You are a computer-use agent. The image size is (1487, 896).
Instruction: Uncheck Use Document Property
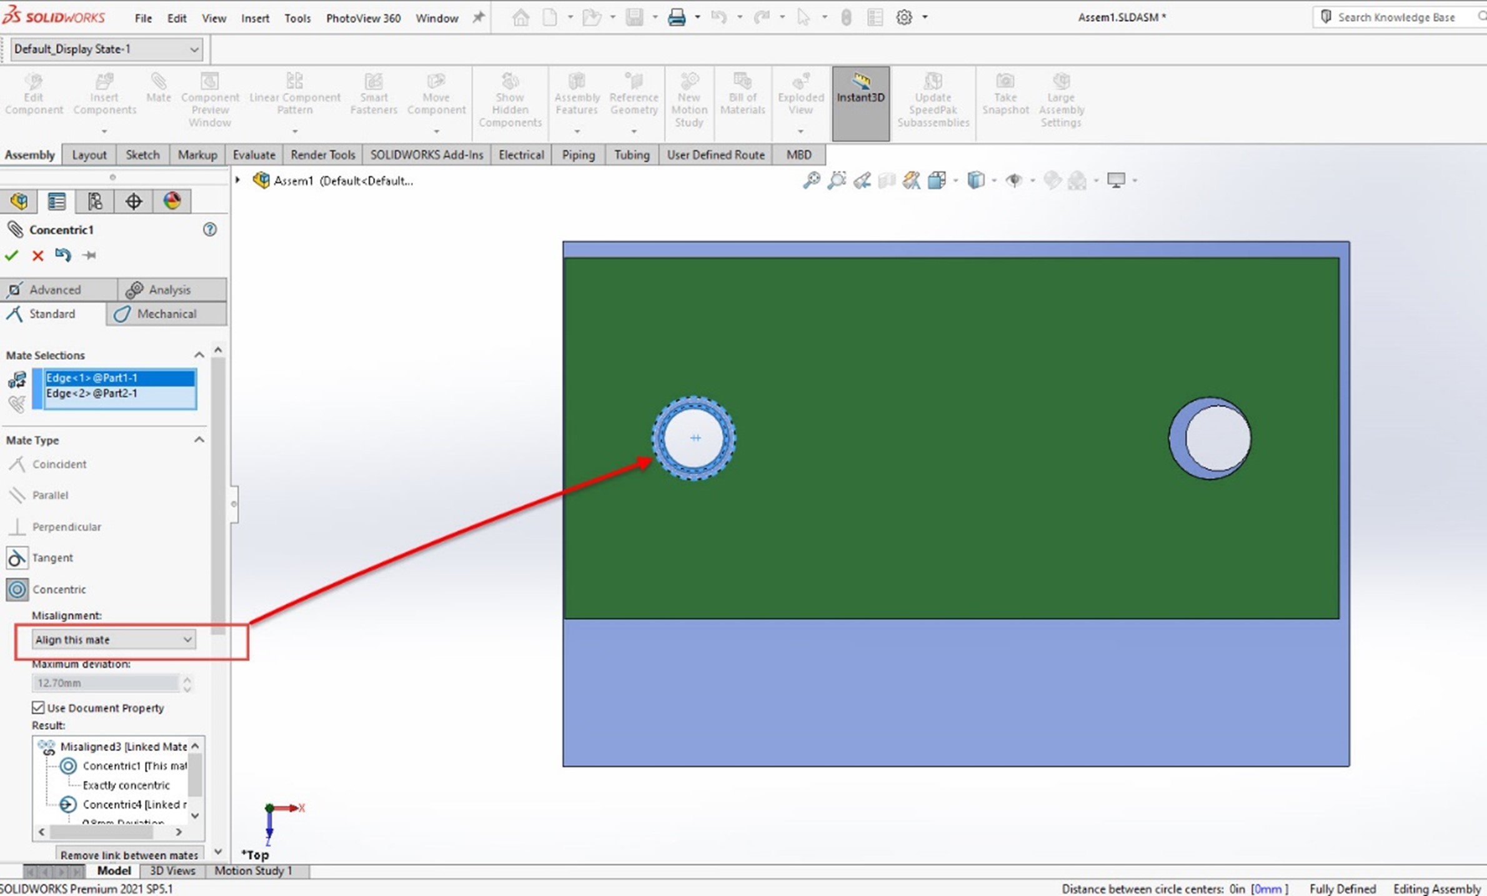[38, 708]
